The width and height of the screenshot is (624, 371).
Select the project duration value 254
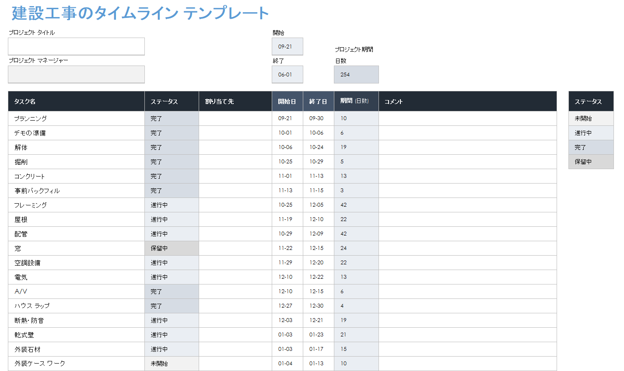tap(356, 74)
